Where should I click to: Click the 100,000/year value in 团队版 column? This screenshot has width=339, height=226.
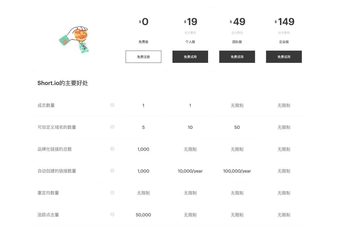[237, 171]
